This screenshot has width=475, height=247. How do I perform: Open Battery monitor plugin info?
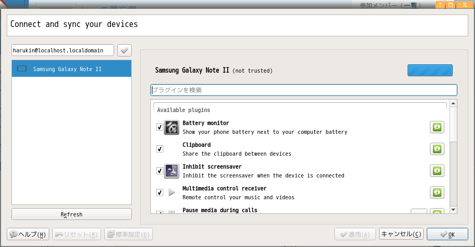coord(437,127)
